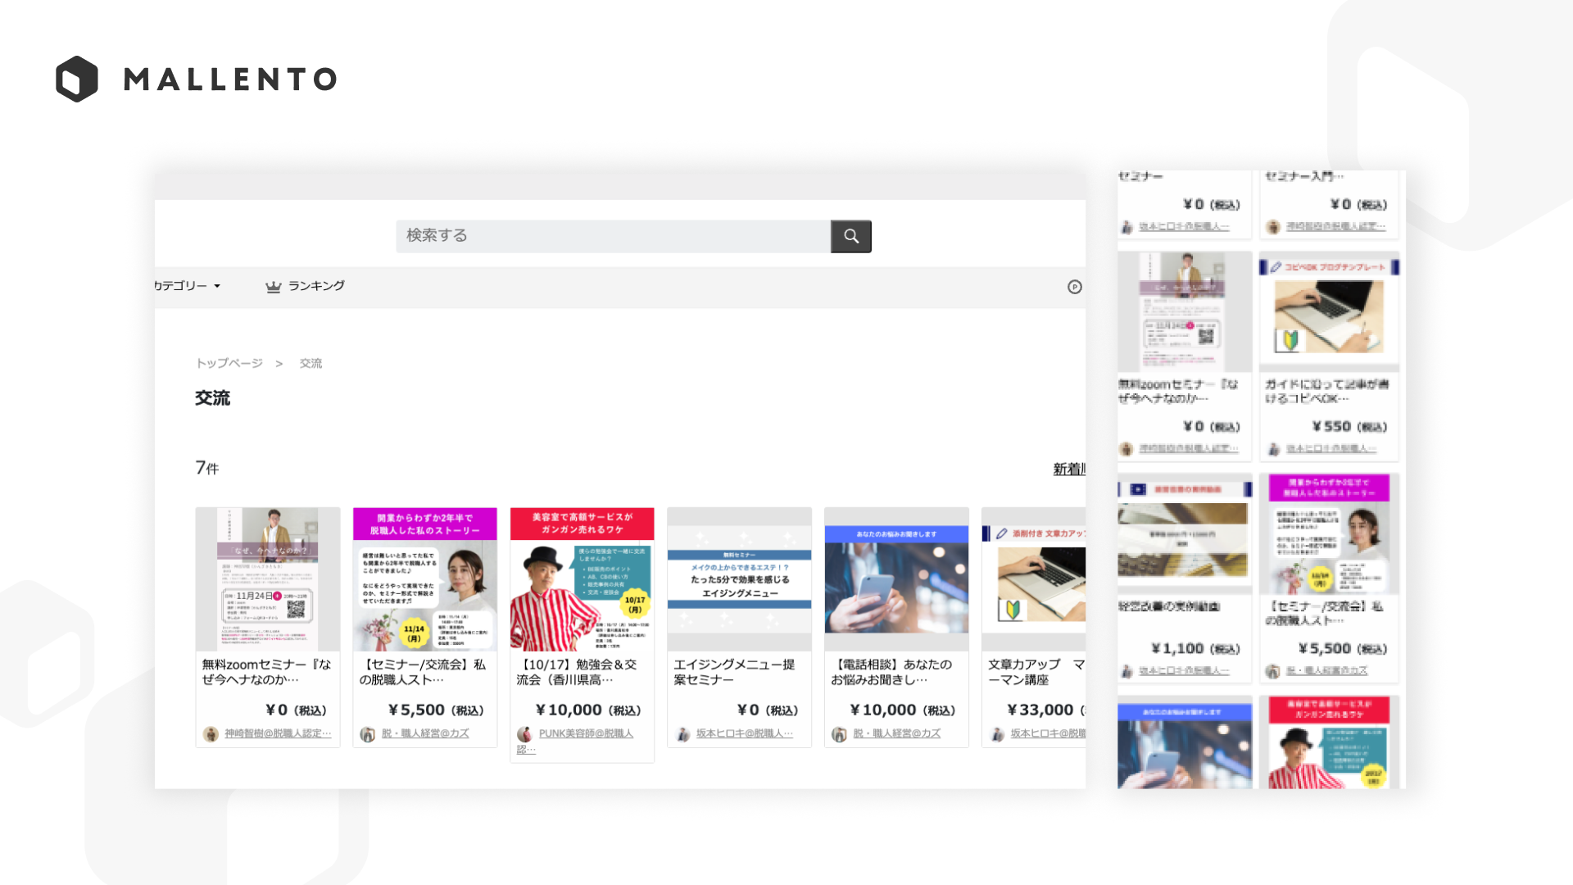
Task: Click PUNK美容師 seller avatar icon
Action: [524, 733]
